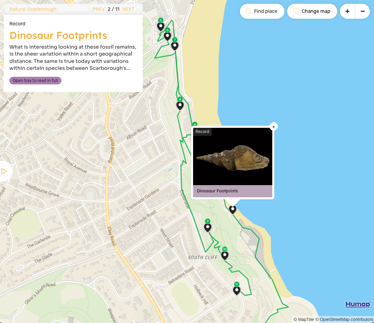
Task: Zoom out with the minus button
Action: pyautogui.click(x=363, y=11)
